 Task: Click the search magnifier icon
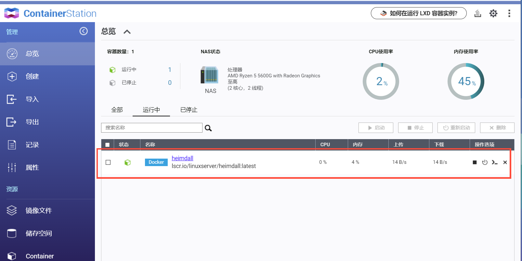[208, 128]
